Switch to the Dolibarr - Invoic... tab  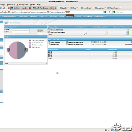[x=21, y=8]
